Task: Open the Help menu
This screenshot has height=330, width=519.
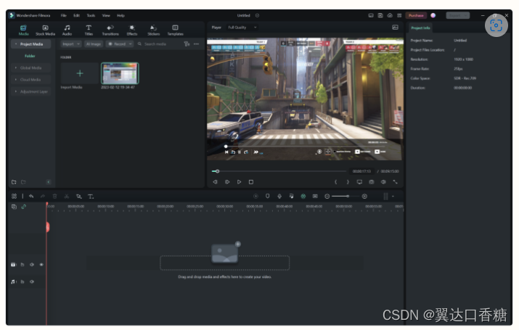Action: 120,15
